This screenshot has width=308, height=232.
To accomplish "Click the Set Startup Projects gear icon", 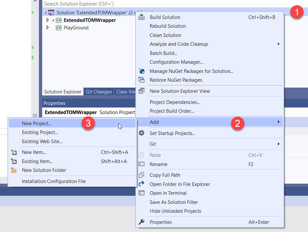I will pyautogui.click(x=142, y=133).
